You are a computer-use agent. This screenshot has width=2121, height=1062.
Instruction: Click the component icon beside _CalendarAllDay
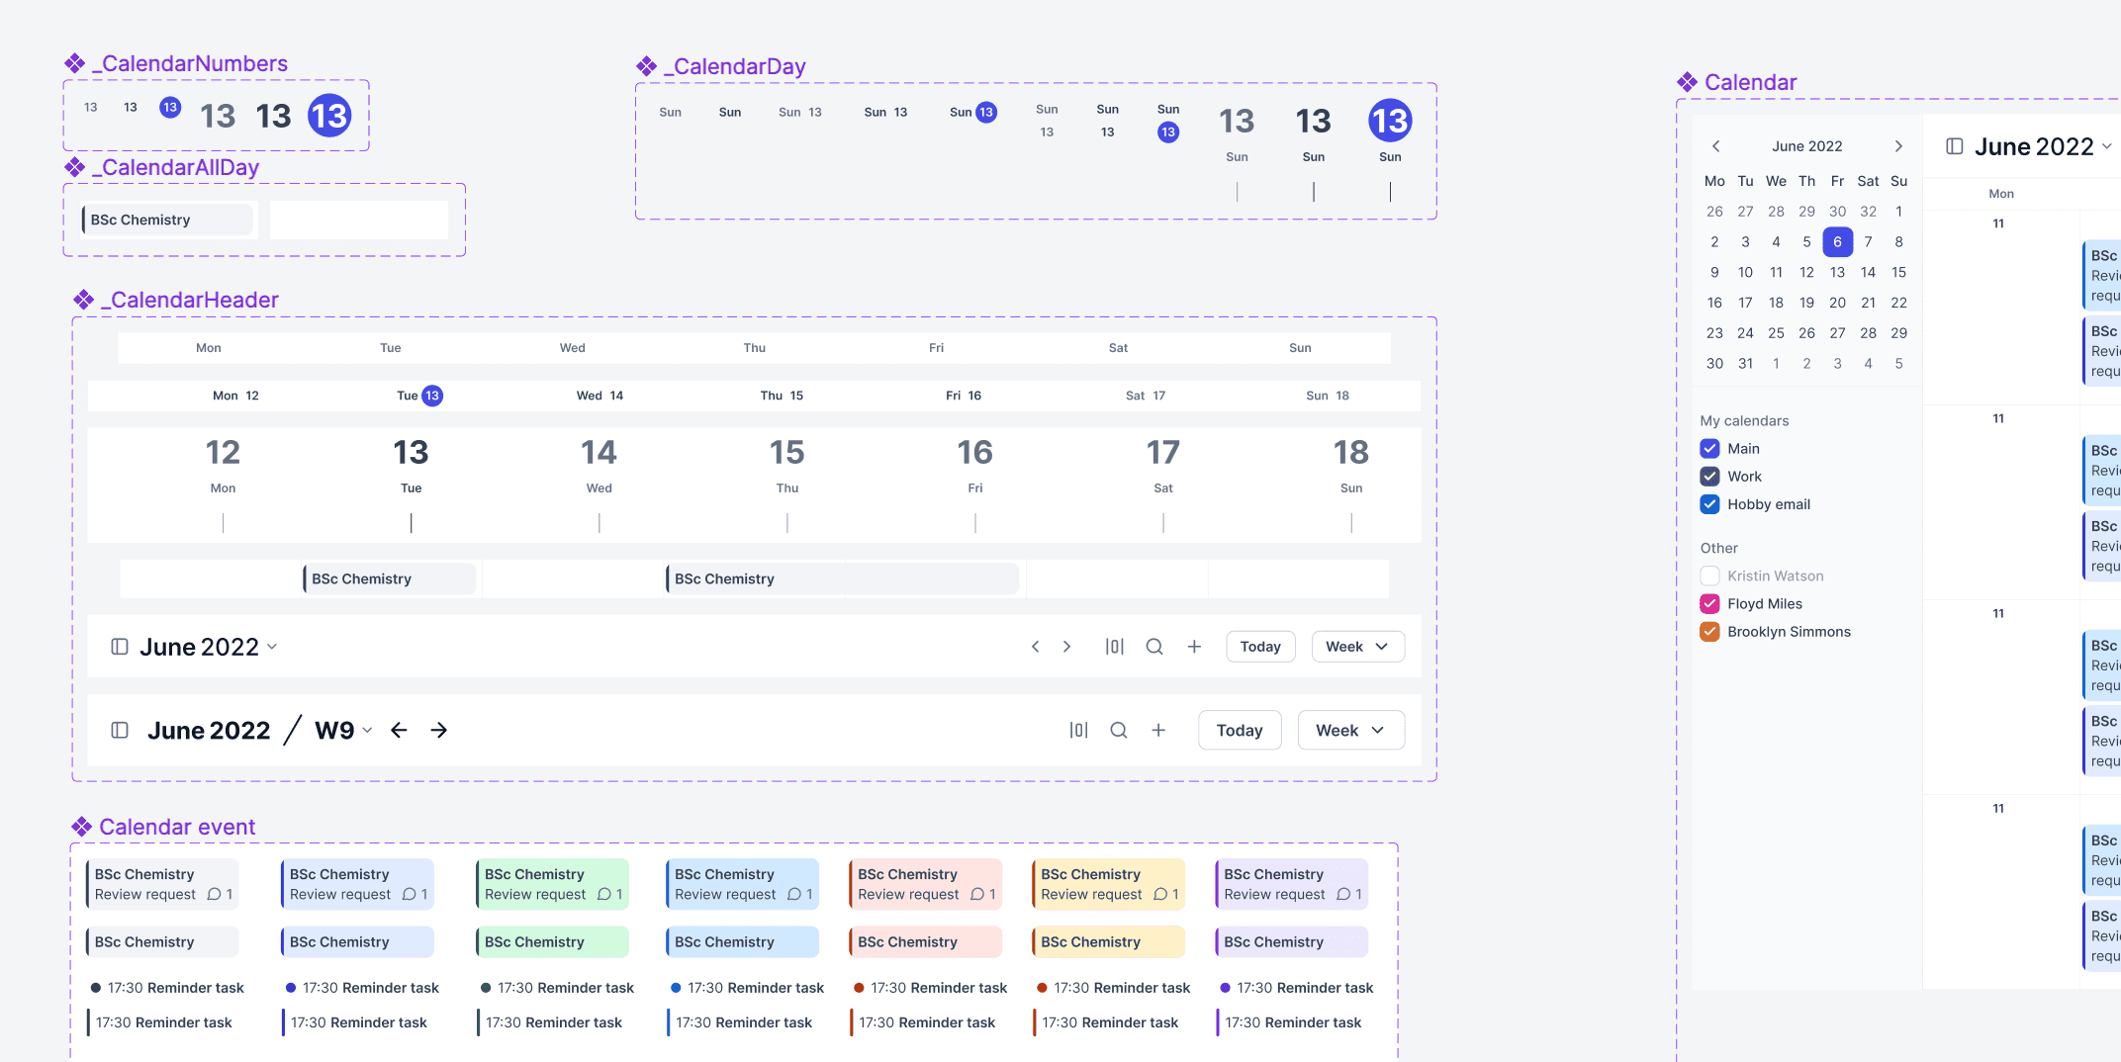click(x=75, y=167)
